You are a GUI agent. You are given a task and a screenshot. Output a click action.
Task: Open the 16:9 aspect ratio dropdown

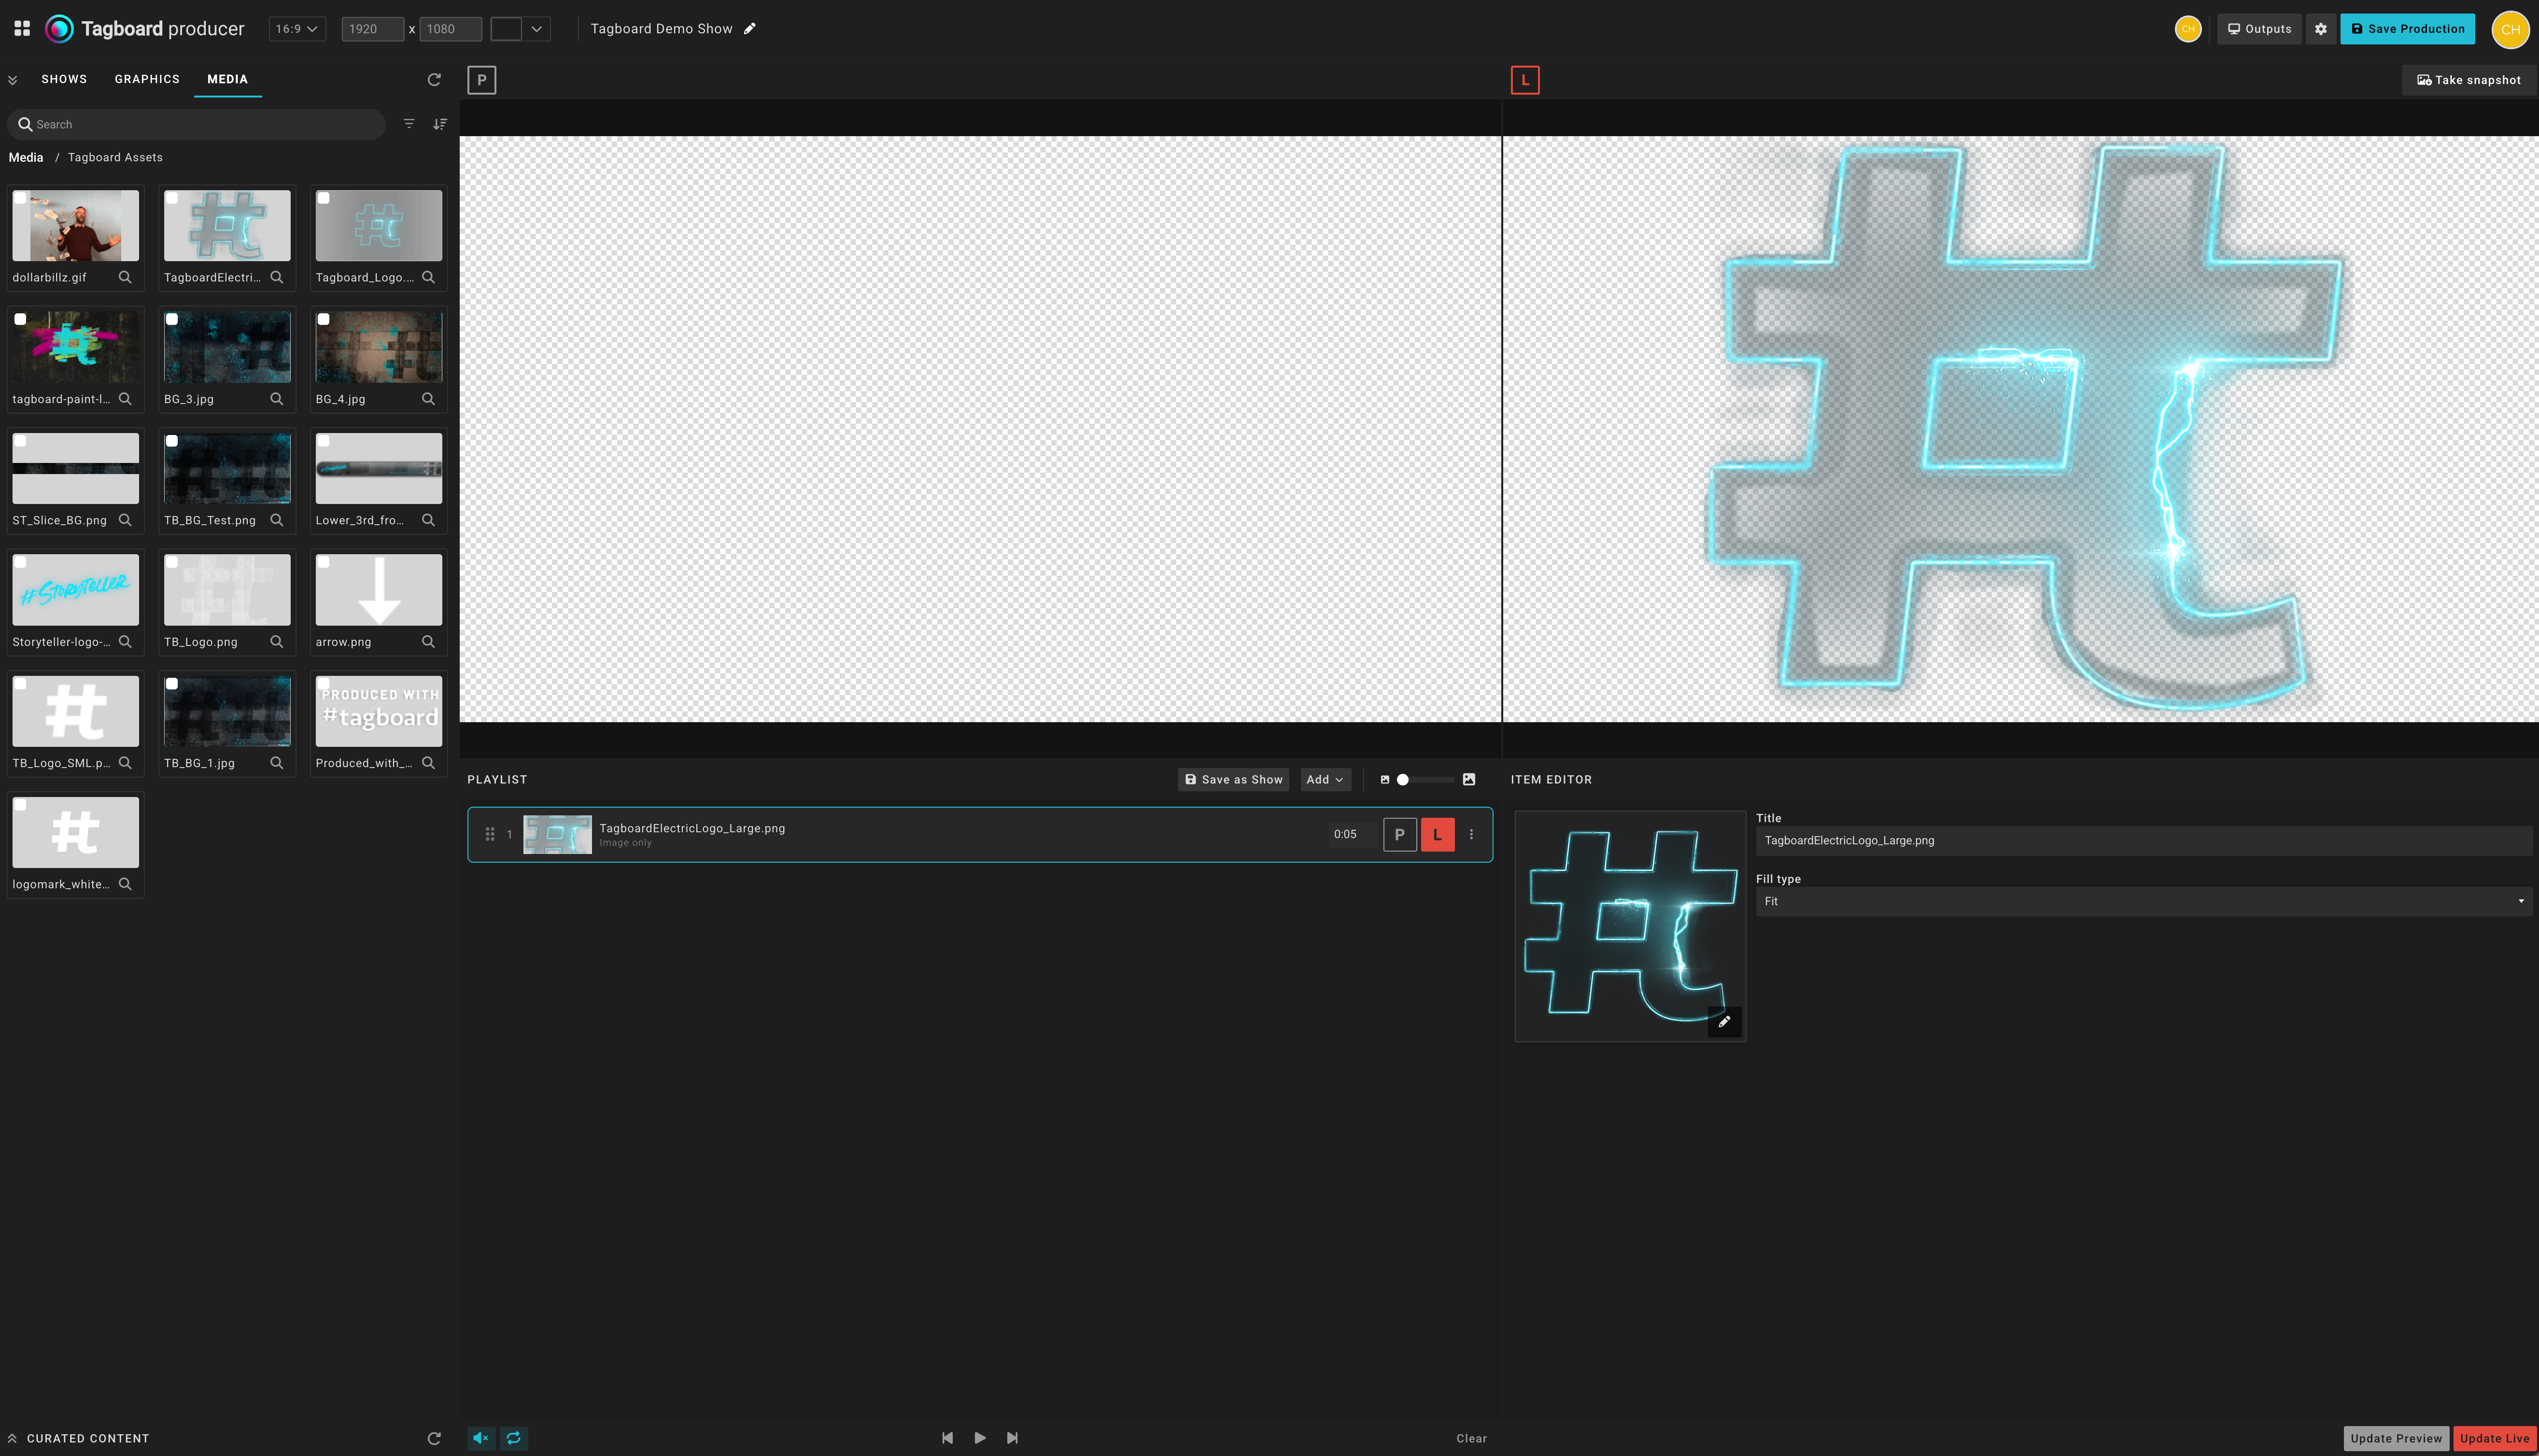[x=297, y=29]
